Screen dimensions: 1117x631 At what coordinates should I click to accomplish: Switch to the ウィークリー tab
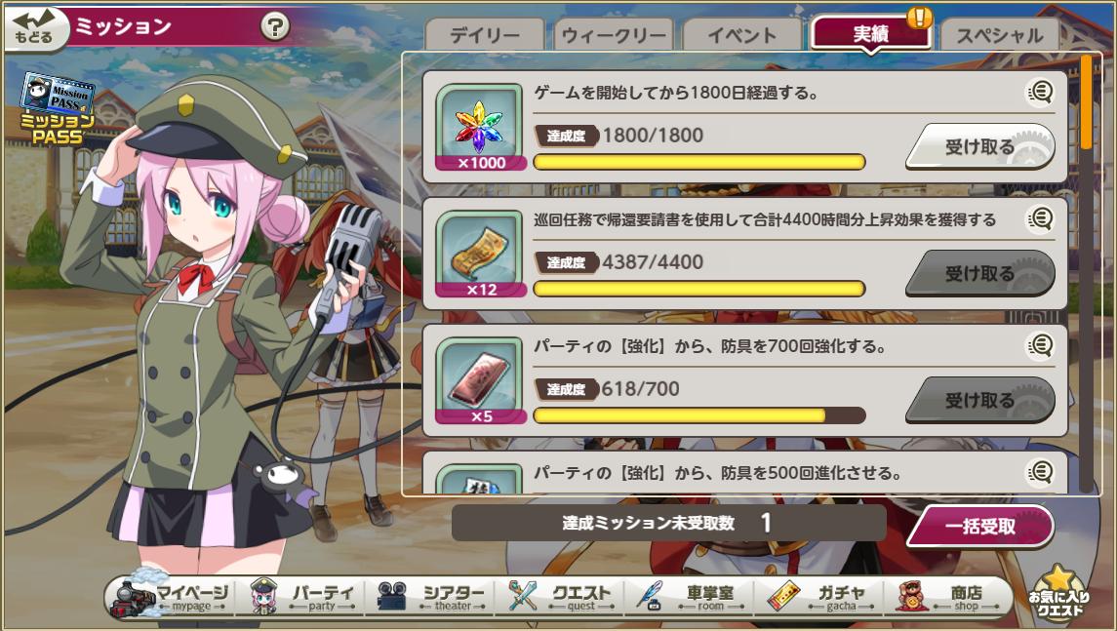(x=614, y=36)
